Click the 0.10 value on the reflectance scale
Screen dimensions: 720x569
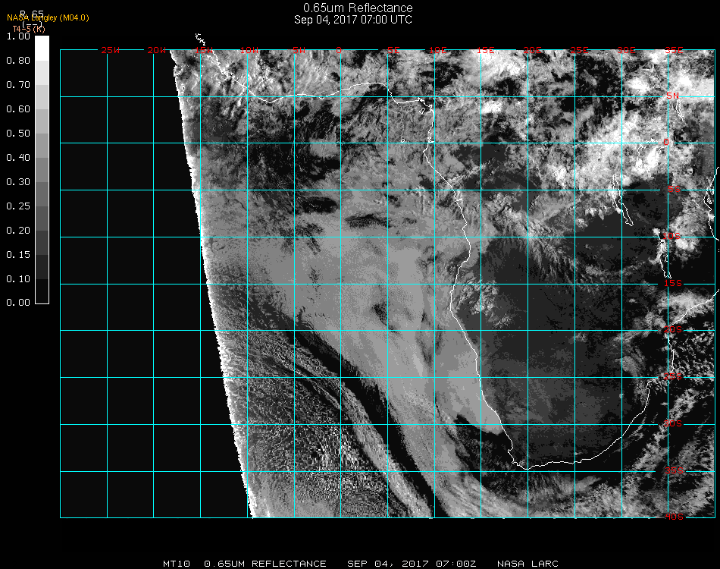coord(18,279)
